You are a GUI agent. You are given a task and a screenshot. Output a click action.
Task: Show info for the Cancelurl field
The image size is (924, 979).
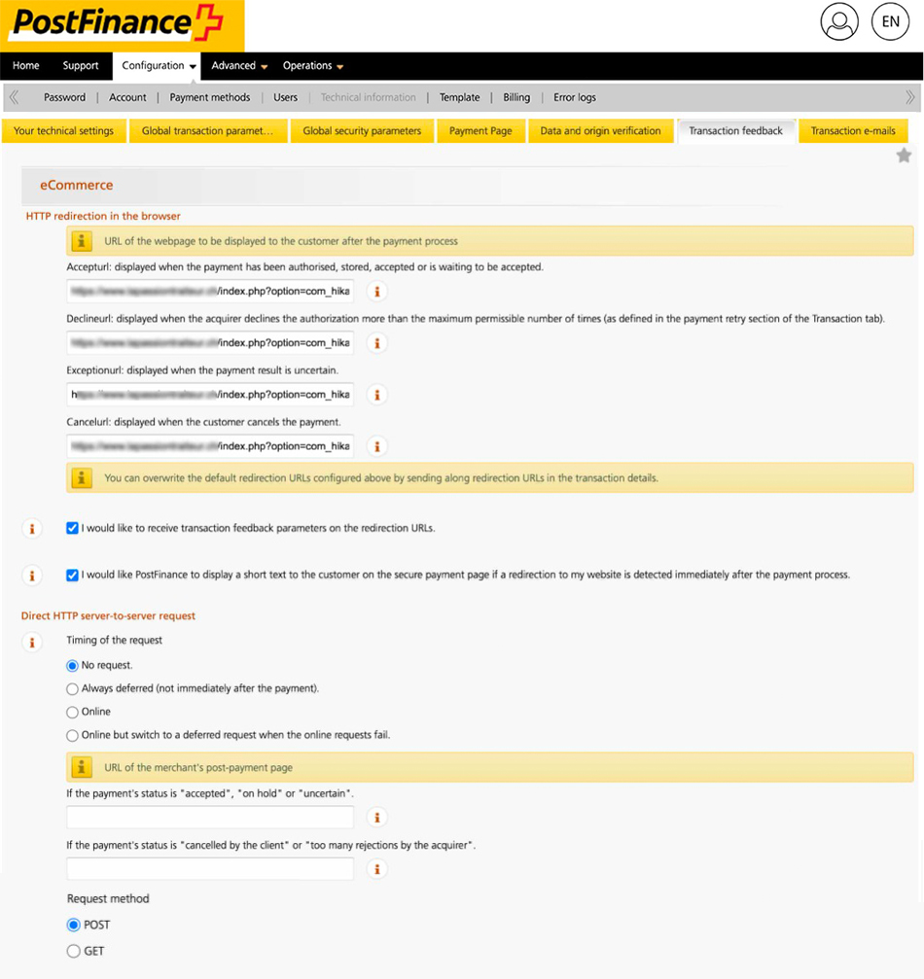(x=376, y=446)
